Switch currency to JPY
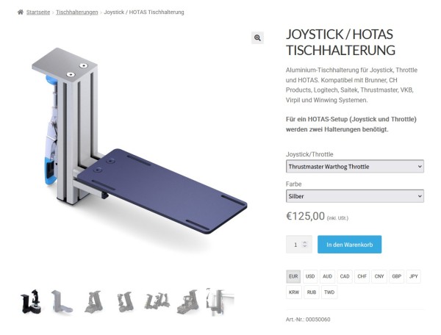Screen dimensions: 441x335 tap(413, 276)
